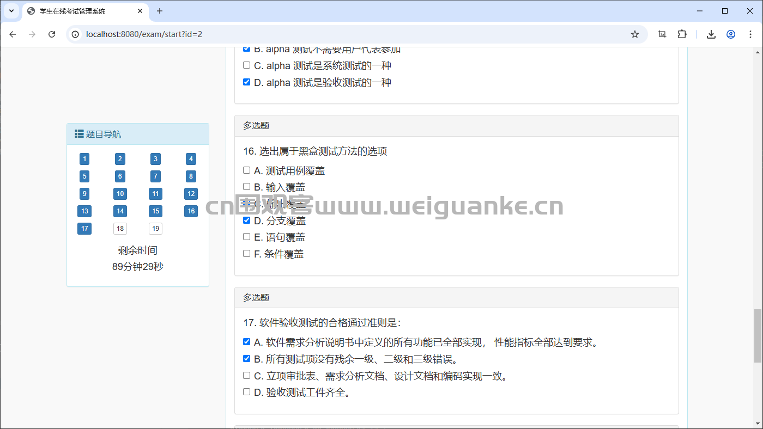Check option C 输出覆盖 in question 16
This screenshot has height=429, width=763.
(246, 203)
